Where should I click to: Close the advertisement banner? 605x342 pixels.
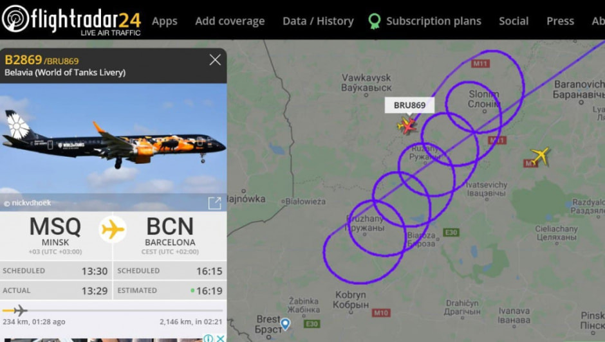point(220,338)
